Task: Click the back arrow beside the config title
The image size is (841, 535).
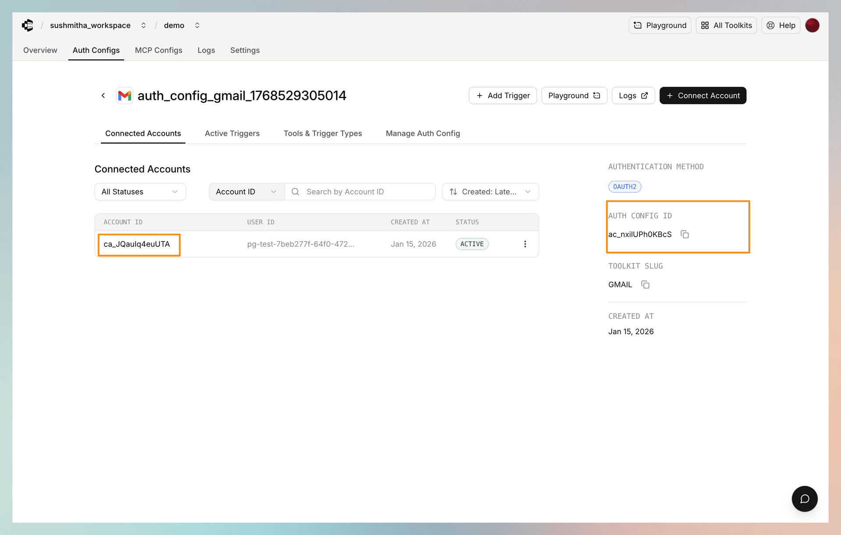Action: (103, 96)
